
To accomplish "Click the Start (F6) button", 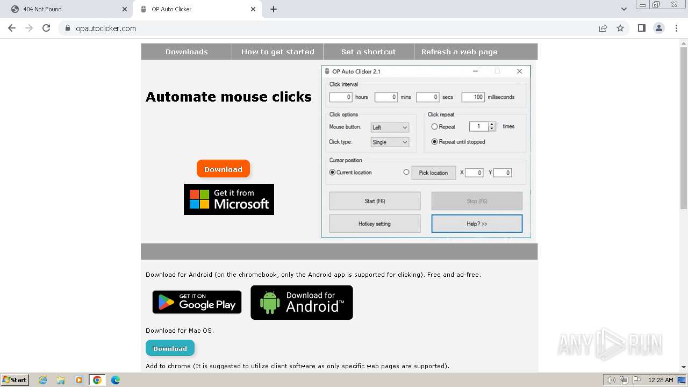I will [375, 201].
